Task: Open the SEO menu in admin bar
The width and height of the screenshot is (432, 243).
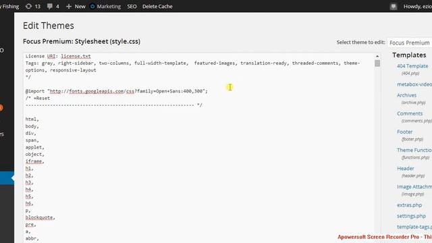Action: 132,6
